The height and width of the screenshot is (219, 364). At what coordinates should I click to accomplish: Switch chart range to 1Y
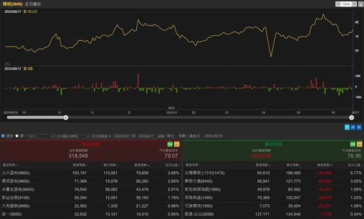pyautogui.click(x=347, y=127)
